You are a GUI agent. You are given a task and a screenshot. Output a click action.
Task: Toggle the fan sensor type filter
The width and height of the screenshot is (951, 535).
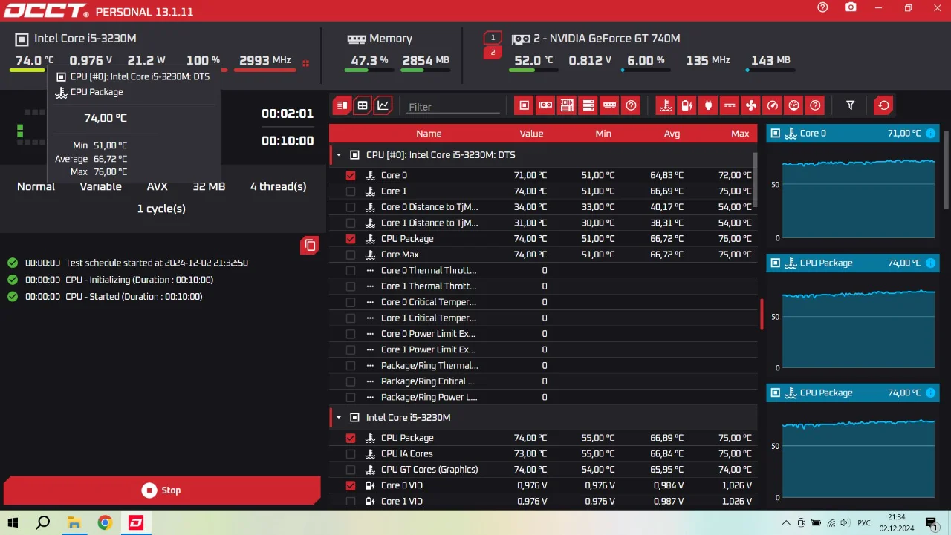[x=751, y=105]
